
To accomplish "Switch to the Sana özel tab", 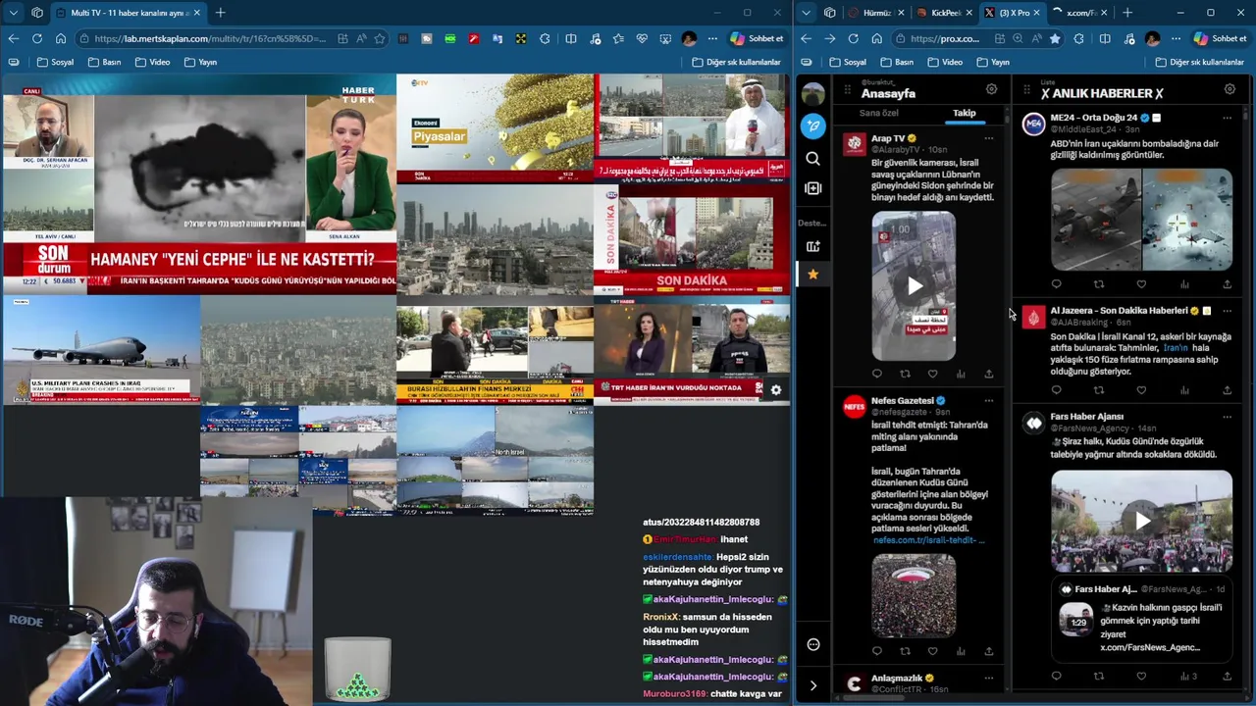I will point(878,113).
